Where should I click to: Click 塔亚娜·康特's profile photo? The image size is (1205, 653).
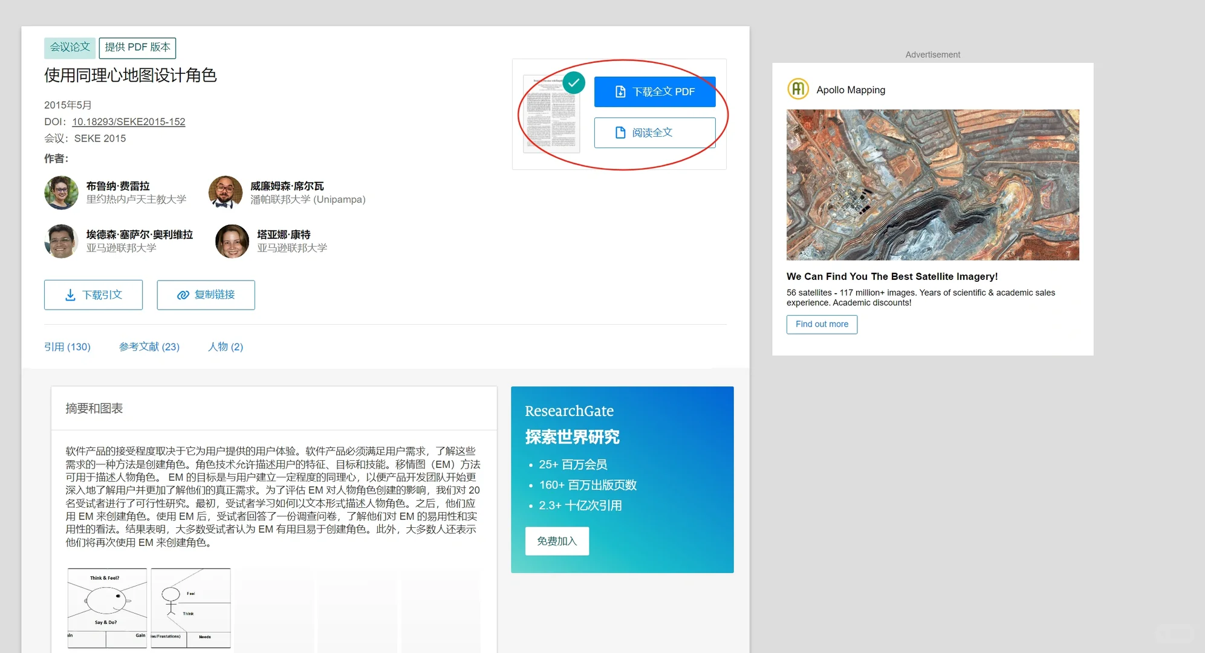[231, 241]
